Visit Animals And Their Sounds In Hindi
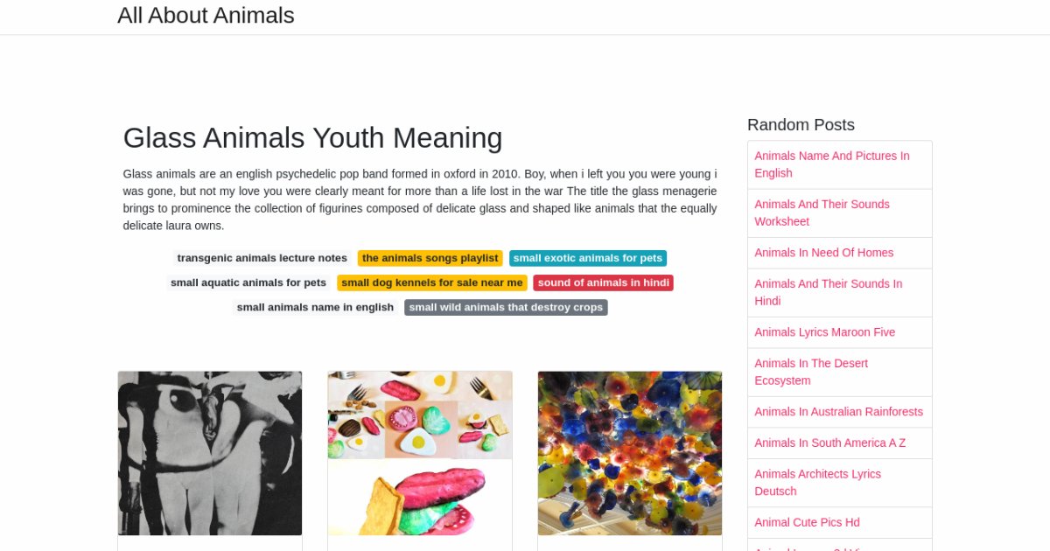 (x=828, y=292)
